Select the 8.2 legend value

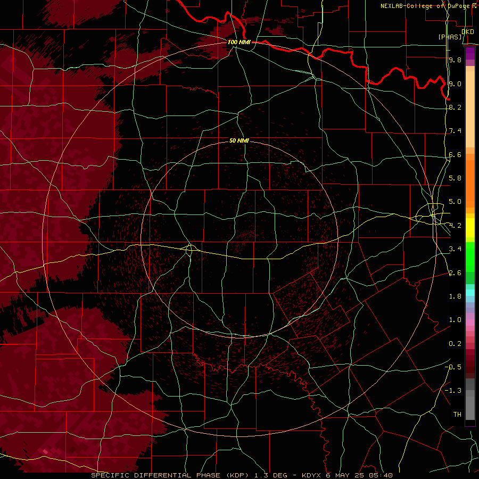455,107
